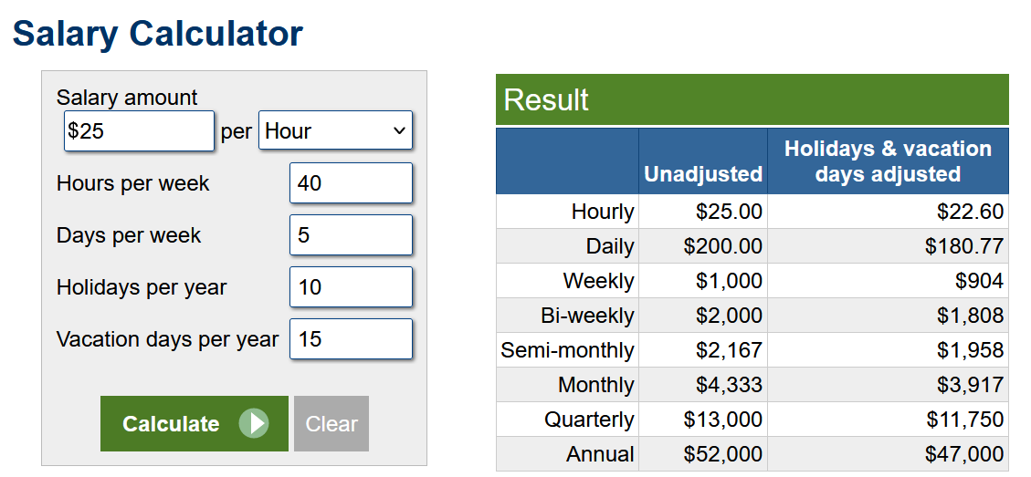Click the play arrow icon on Calculate
This screenshot has width=1031, height=477.
click(x=254, y=423)
